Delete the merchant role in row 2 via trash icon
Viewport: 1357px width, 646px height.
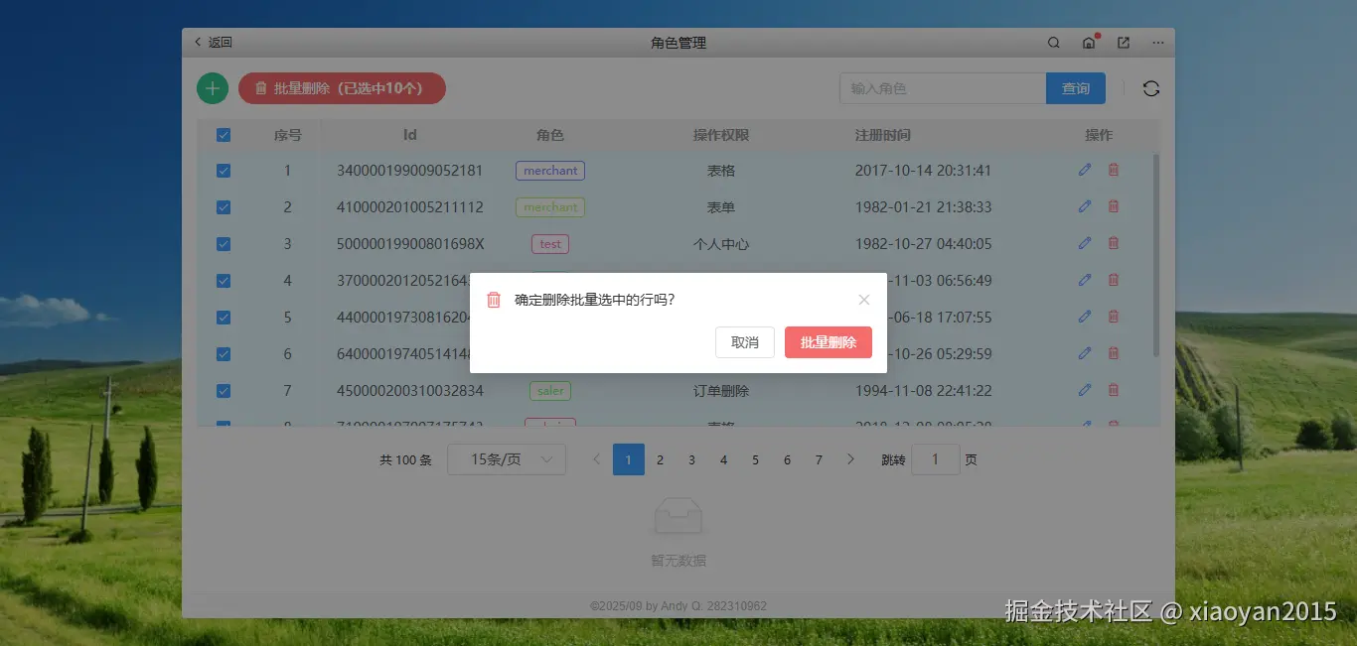[x=1113, y=206]
